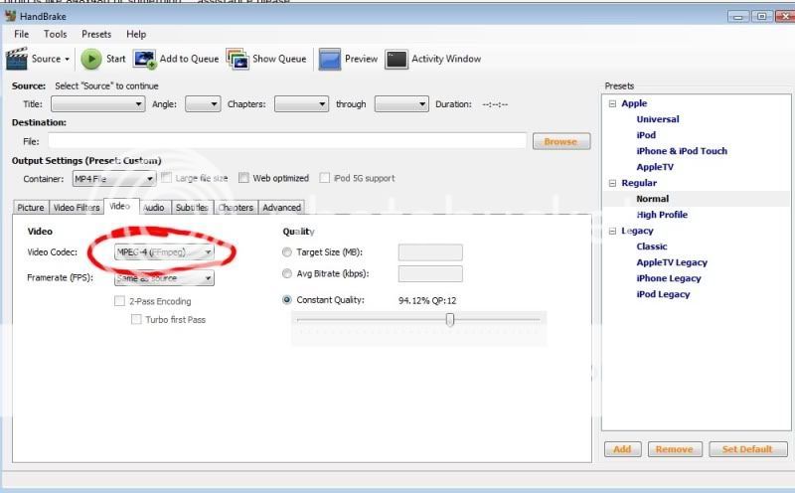795x493 pixels.
Task: Click the Set Default button
Action: tap(748, 449)
